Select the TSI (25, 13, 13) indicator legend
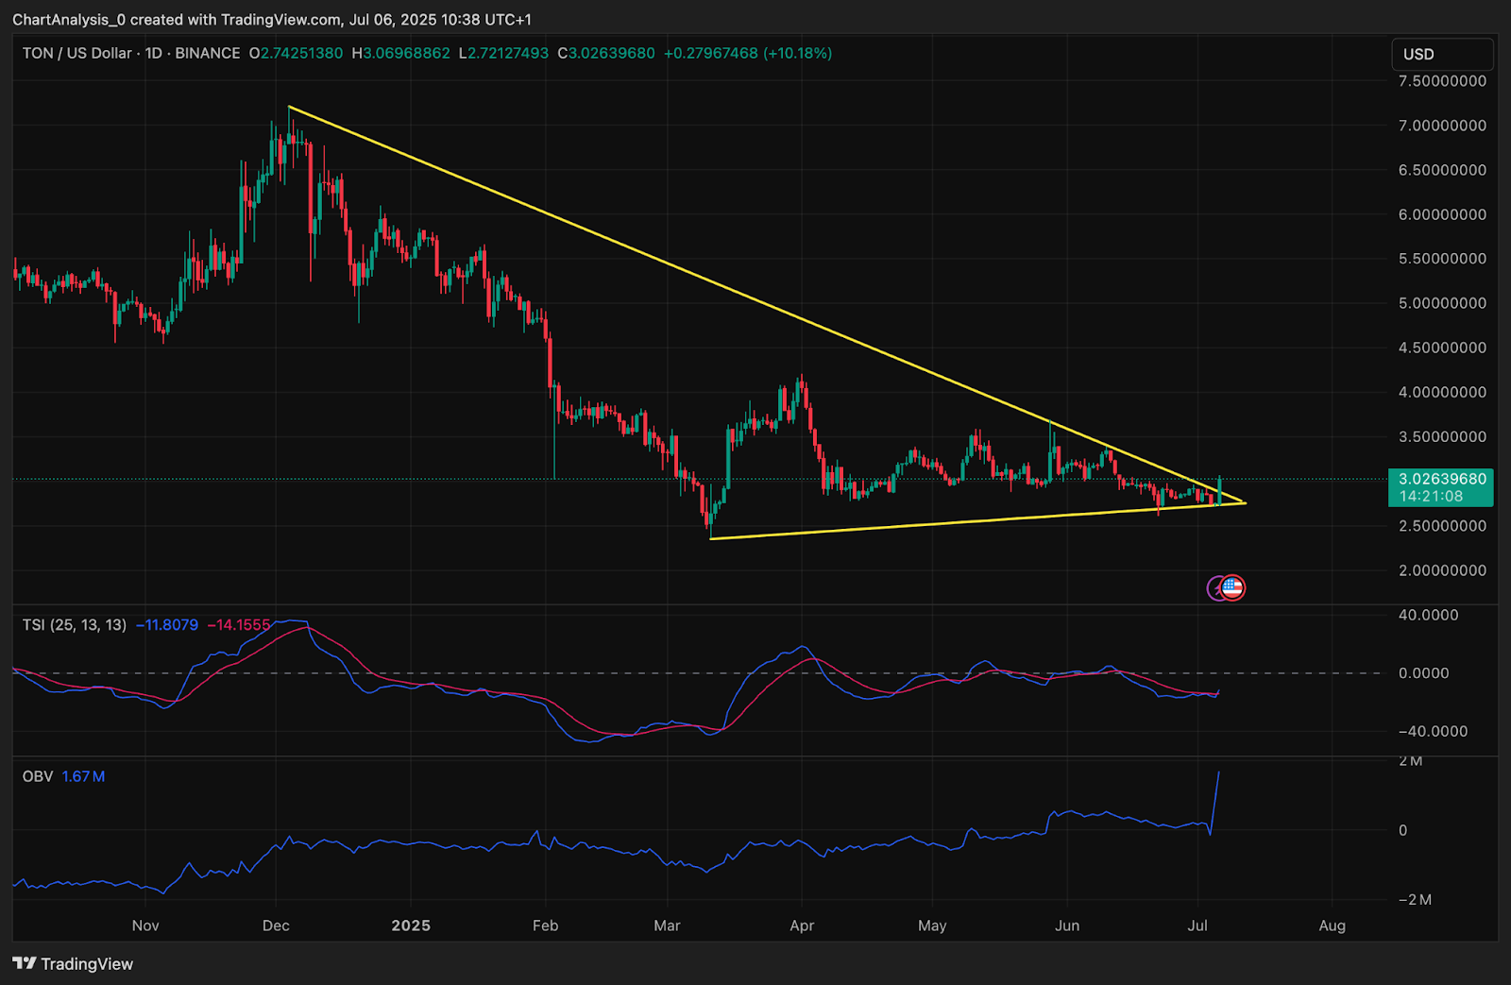 (74, 625)
